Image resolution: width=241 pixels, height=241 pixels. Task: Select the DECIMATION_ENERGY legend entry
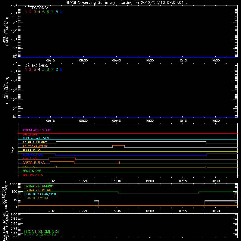(x=39, y=186)
